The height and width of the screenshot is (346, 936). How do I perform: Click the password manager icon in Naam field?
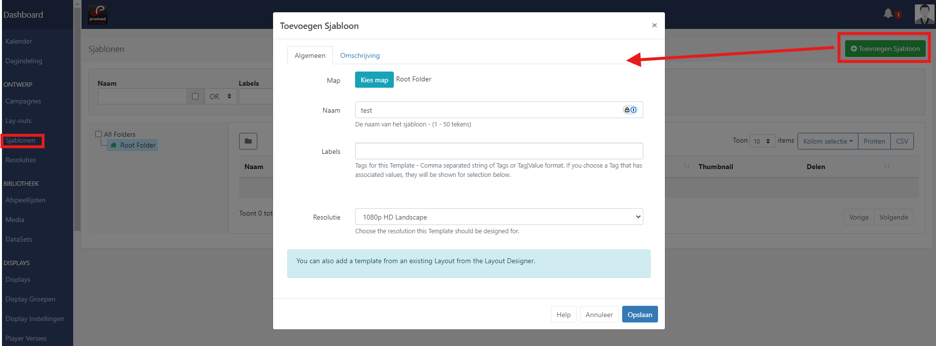pos(630,110)
